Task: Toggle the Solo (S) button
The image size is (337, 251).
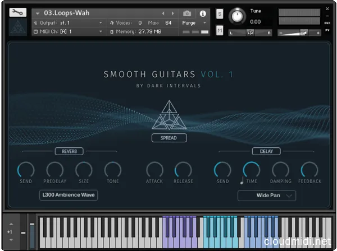Action: [x=219, y=13]
